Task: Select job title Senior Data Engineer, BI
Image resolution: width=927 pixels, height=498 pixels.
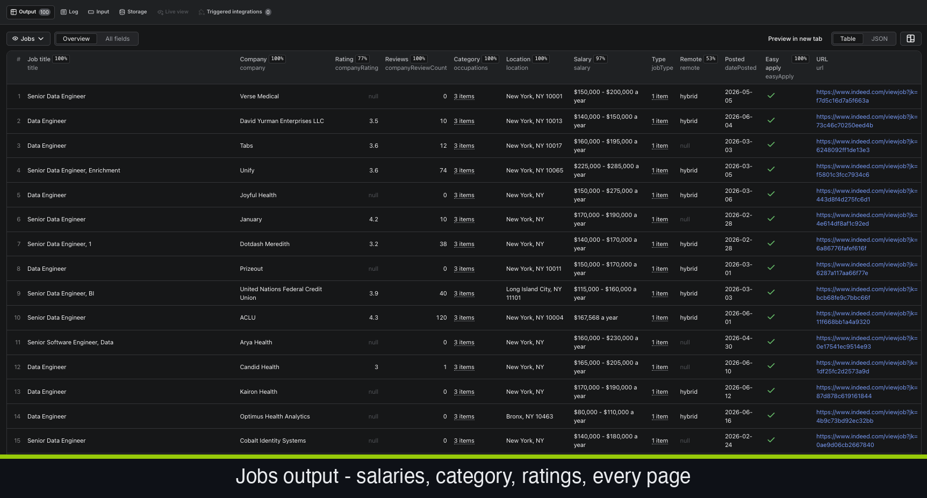Action: pyautogui.click(x=61, y=293)
